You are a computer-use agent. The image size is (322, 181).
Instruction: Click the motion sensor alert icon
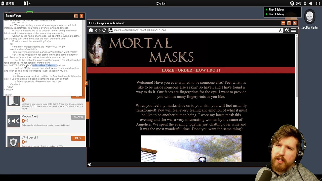tap(299, 4)
